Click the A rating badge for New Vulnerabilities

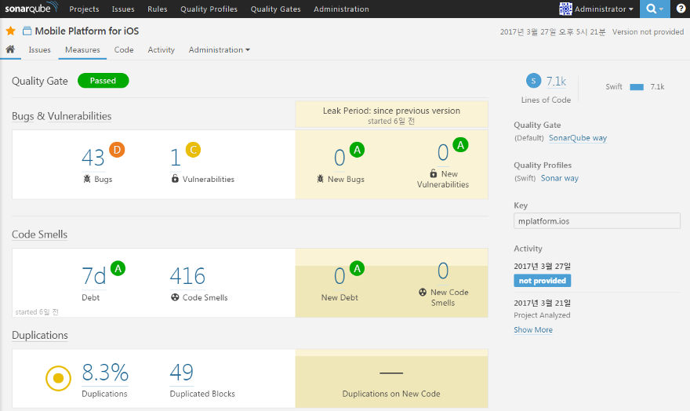pos(461,145)
